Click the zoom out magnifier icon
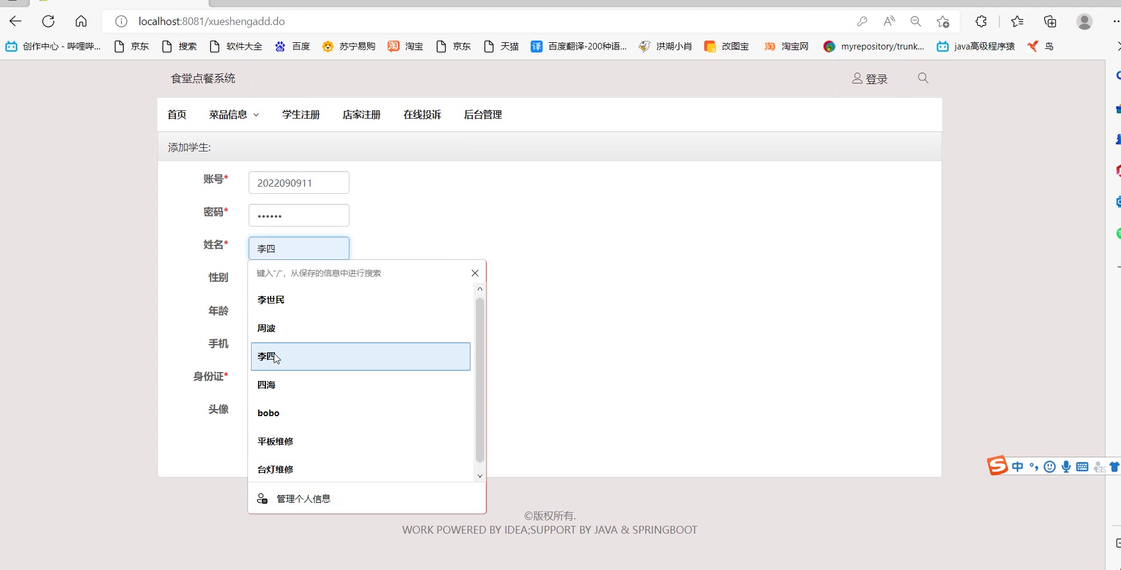The width and height of the screenshot is (1121, 570). click(916, 21)
